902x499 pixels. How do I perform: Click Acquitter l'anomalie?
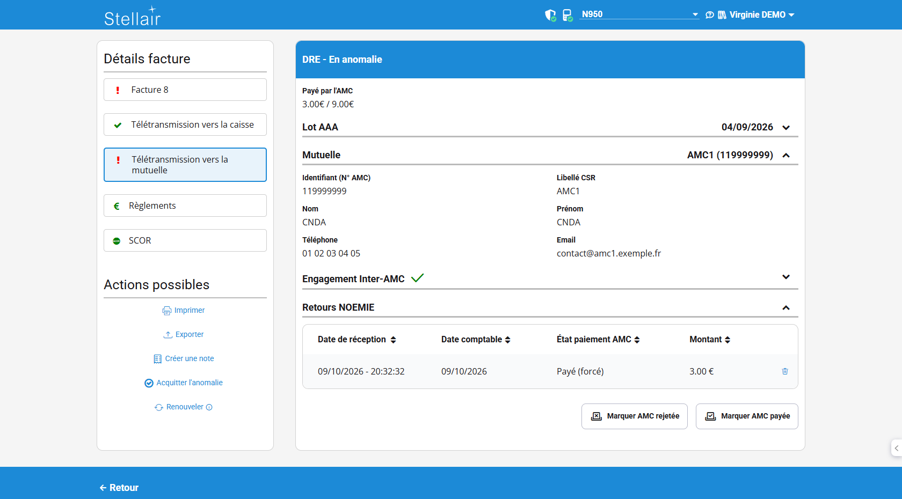click(184, 383)
